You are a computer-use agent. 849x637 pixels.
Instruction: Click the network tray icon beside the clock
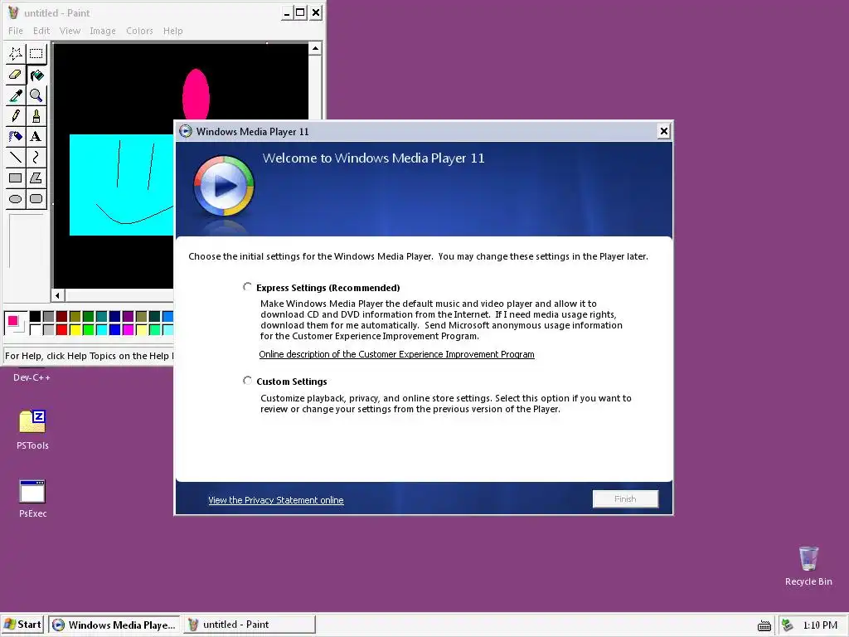click(x=788, y=625)
